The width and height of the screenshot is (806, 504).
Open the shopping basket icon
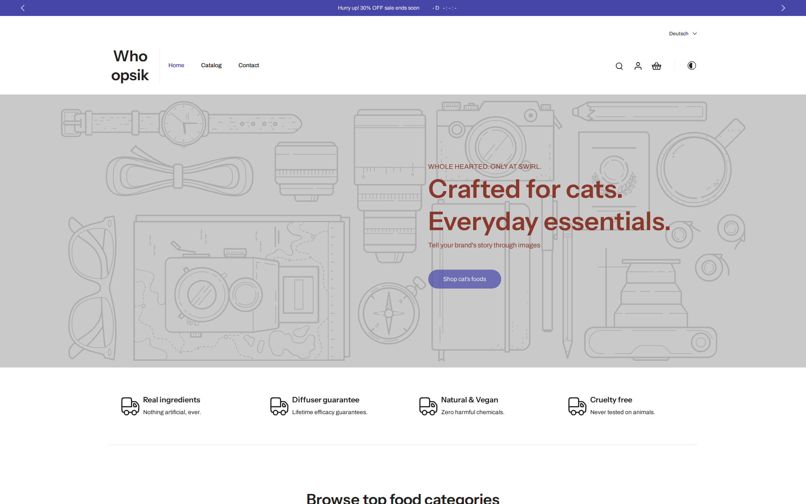tap(657, 66)
